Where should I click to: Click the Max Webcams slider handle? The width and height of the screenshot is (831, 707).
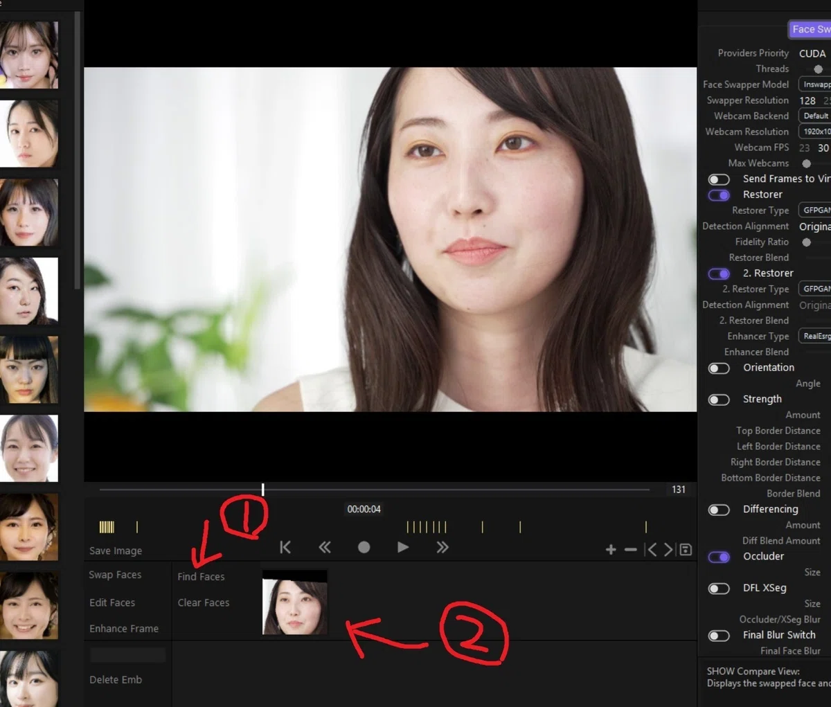click(806, 163)
